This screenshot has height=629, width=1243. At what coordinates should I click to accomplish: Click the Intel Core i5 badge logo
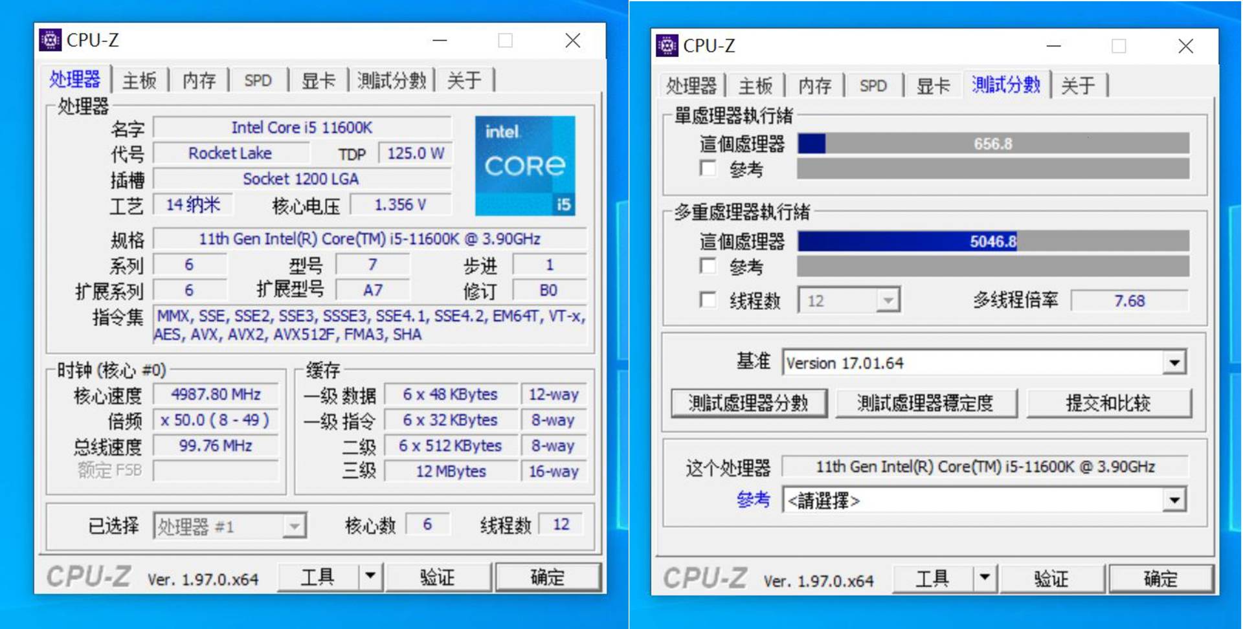coord(525,166)
